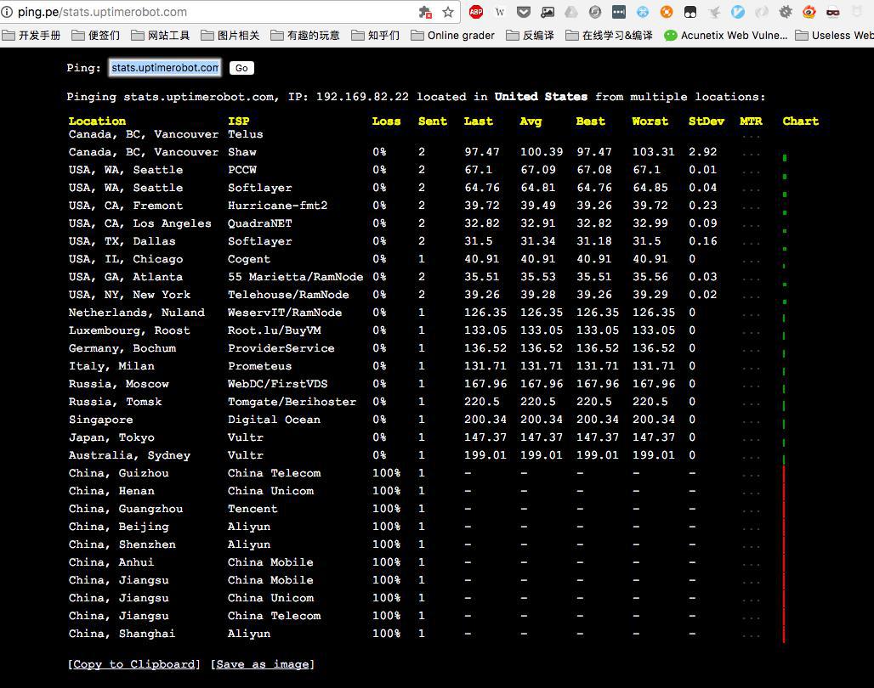This screenshot has width=874, height=688.
Task: Open MTR dots for China, Shanghai row
Action: 751,635
